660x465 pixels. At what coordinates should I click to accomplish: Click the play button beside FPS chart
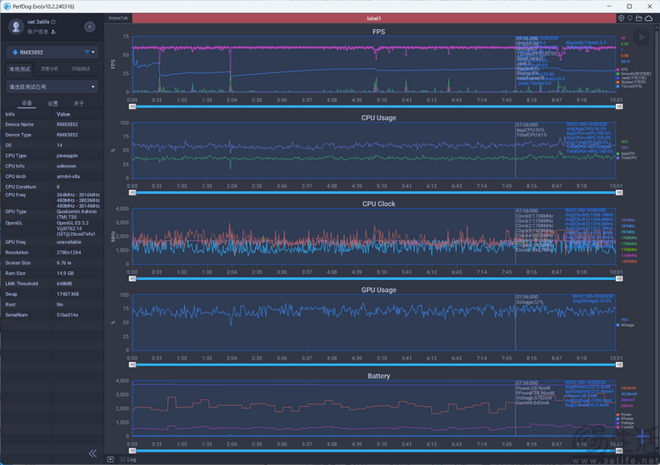tap(641, 38)
